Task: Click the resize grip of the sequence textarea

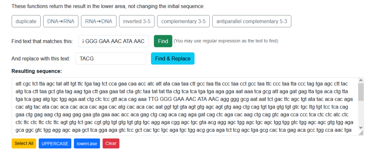Action: pyautogui.click(x=361, y=134)
